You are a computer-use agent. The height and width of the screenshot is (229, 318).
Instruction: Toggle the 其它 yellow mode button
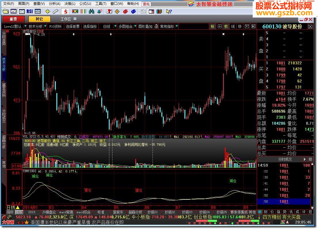point(39,19)
